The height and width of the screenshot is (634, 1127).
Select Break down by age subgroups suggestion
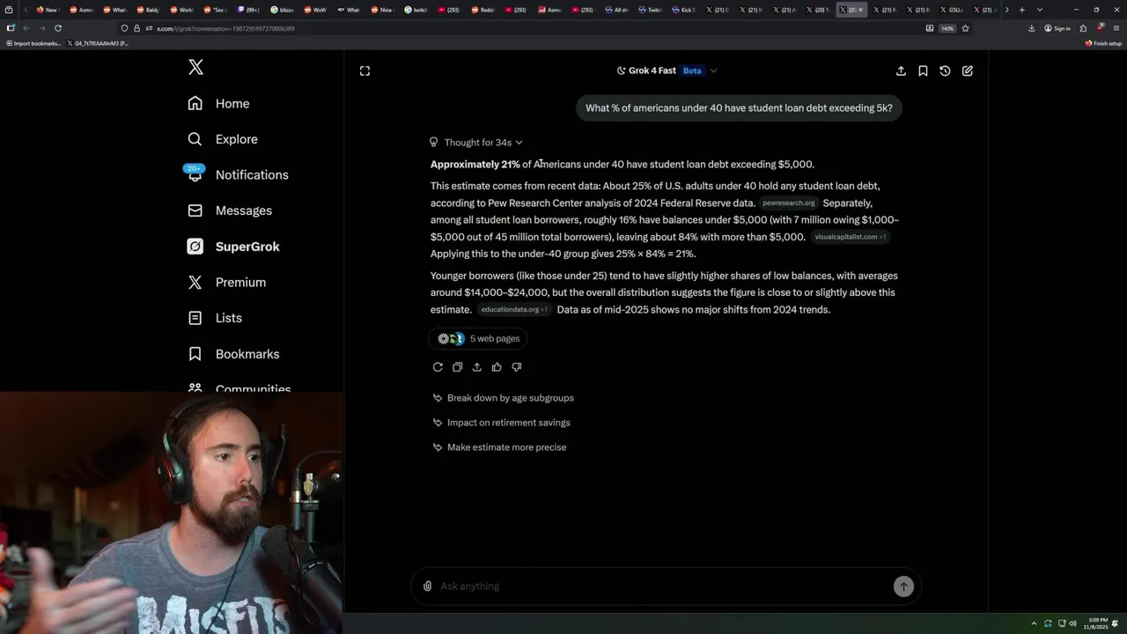pyautogui.click(x=503, y=398)
